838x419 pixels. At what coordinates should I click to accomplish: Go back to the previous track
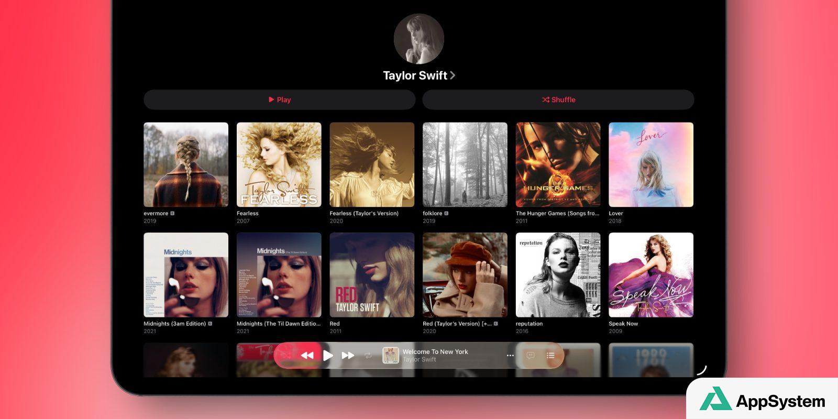click(x=307, y=356)
